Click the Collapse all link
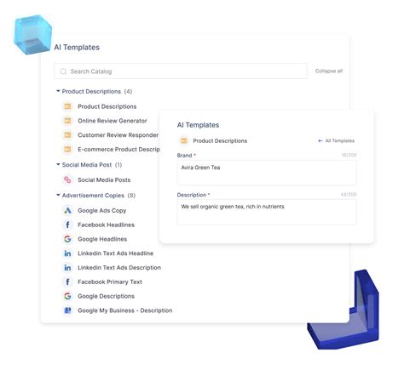 pyautogui.click(x=329, y=71)
